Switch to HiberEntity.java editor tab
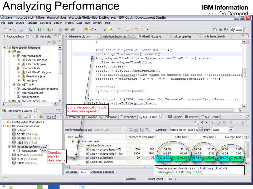 [x=150, y=36]
